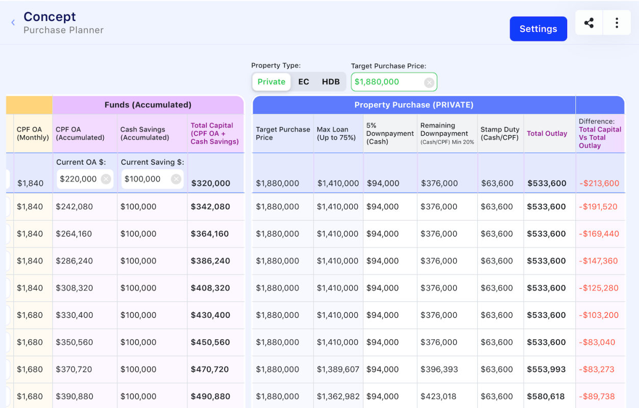Image resolution: width=639 pixels, height=408 pixels.
Task: Select Private property type
Action: pos(272,82)
